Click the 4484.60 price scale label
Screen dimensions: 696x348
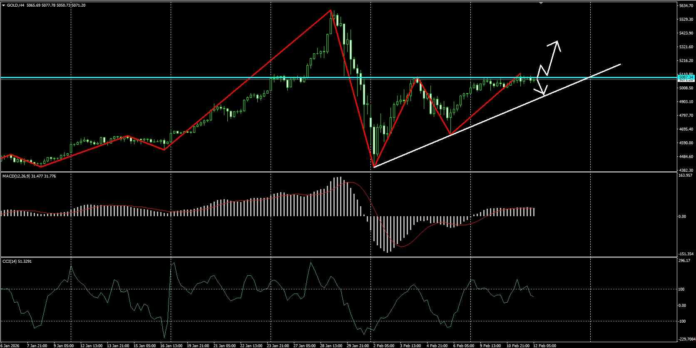(686, 157)
